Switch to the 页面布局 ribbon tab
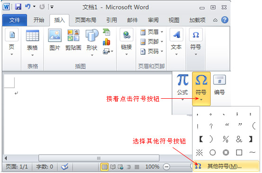 [x=86, y=20]
